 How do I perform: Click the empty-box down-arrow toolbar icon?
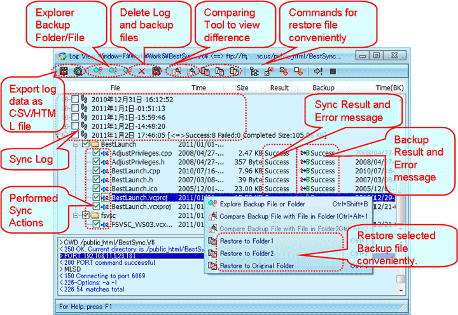(298, 71)
